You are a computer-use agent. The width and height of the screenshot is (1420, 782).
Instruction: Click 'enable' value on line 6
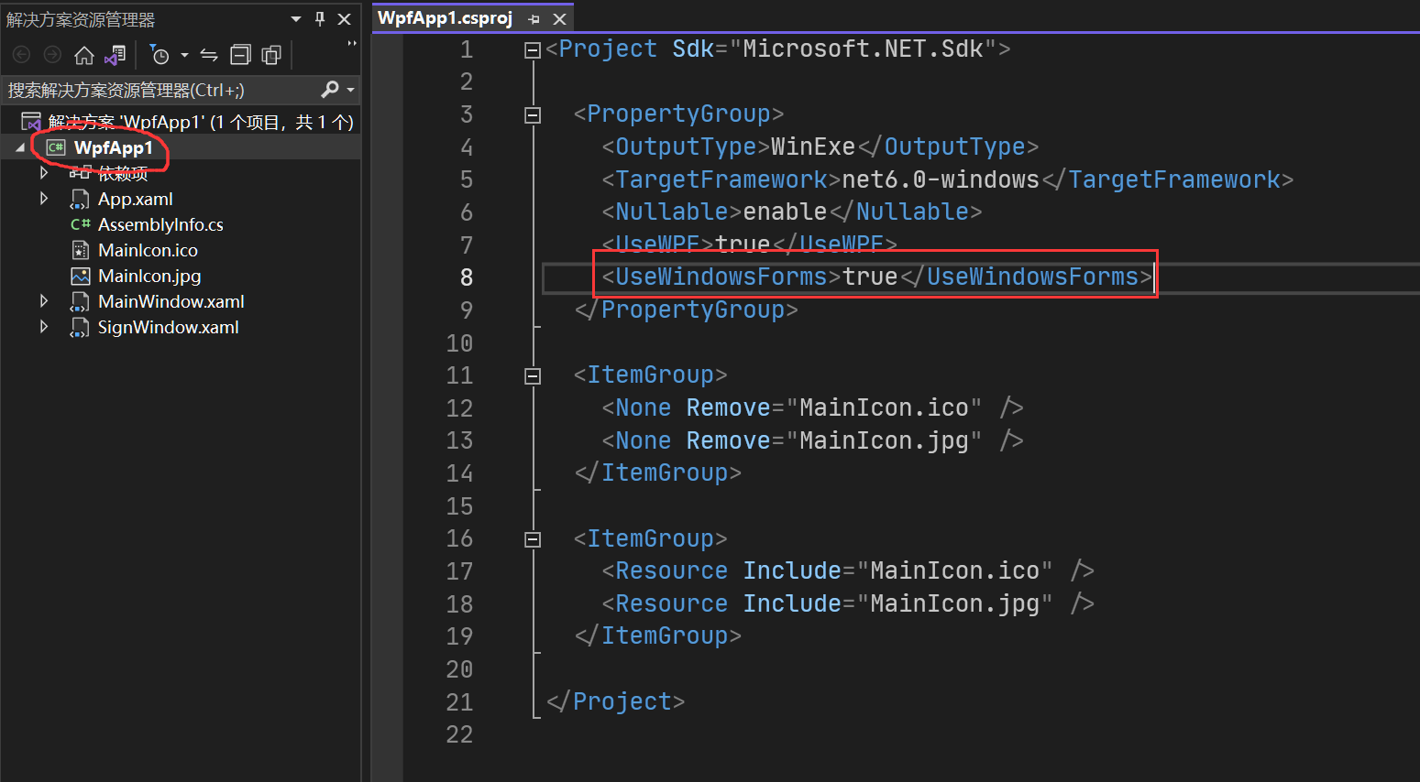click(785, 212)
